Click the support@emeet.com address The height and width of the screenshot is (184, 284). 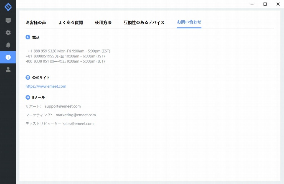coord(63,106)
